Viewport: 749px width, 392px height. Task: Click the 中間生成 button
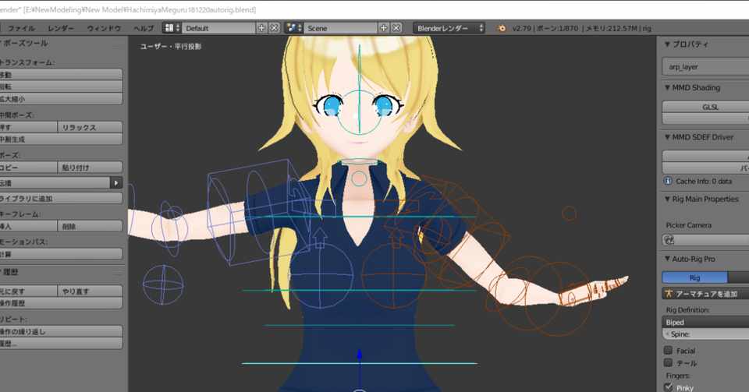pyautogui.click(x=61, y=139)
